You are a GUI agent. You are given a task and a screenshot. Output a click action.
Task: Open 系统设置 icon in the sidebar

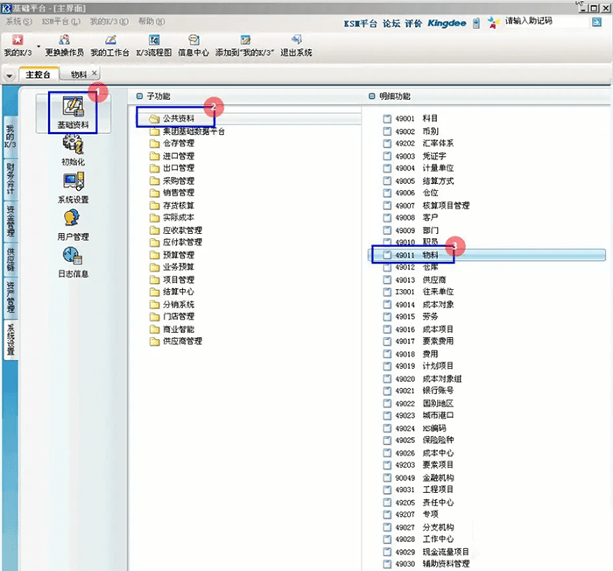(x=73, y=185)
